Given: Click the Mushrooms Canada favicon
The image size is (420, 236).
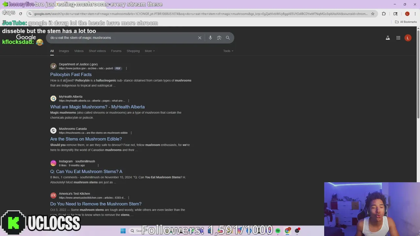Looking at the screenshot, I should (53, 131).
